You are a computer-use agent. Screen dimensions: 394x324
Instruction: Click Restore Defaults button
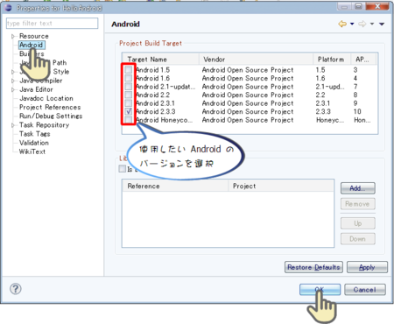pos(313,267)
